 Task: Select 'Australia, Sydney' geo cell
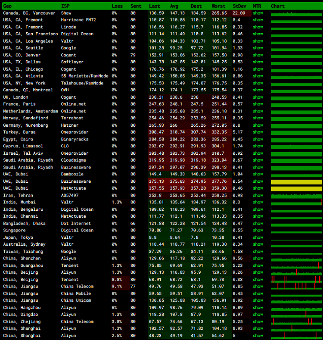coord(24,244)
